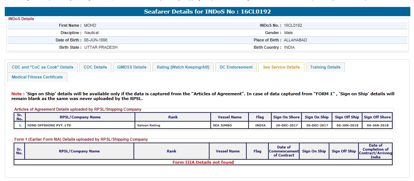Click the Vessel Name header in Form 1 table
414x181 pixels.
click(229, 151)
